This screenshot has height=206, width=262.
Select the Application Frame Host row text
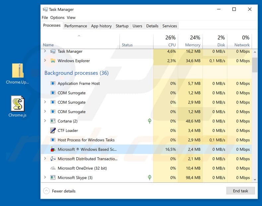coord(79,83)
